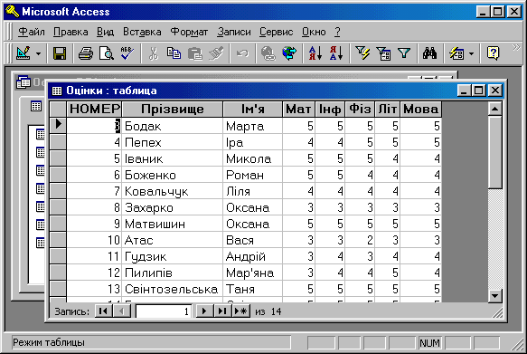Select the row selector for Бодак
527x354 pixels.
click(x=58, y=125)
